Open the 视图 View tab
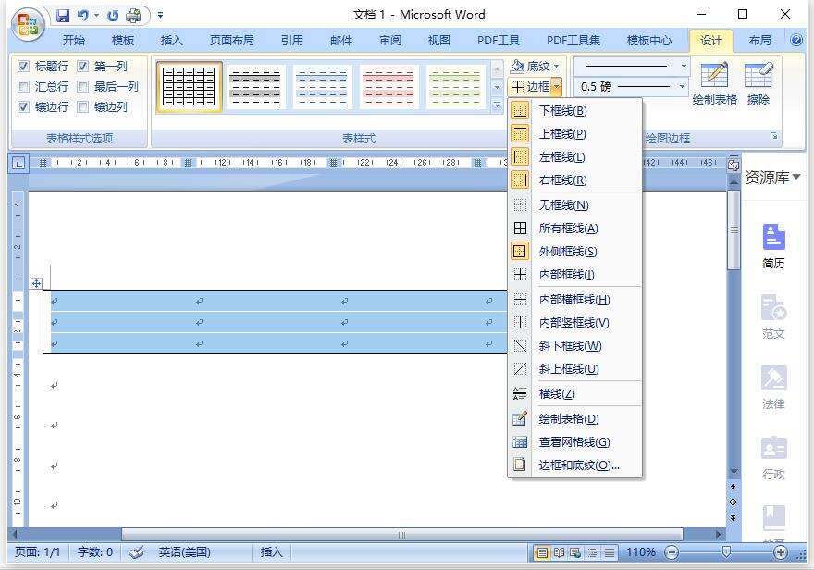This screenshot has width=814, height=570. [x=439, y=41]
